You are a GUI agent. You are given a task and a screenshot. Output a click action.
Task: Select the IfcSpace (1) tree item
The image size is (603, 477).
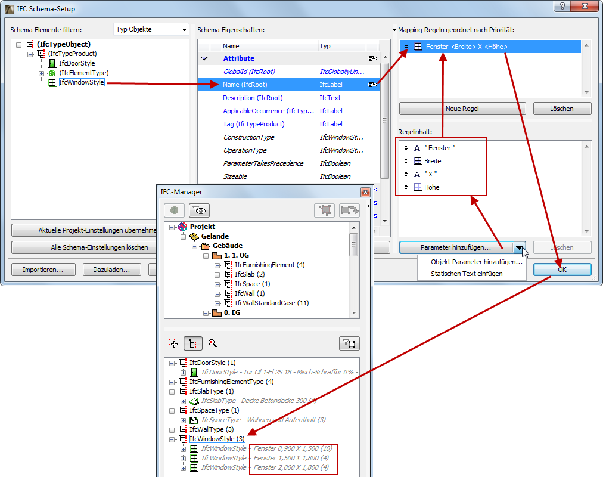(252, 284)
